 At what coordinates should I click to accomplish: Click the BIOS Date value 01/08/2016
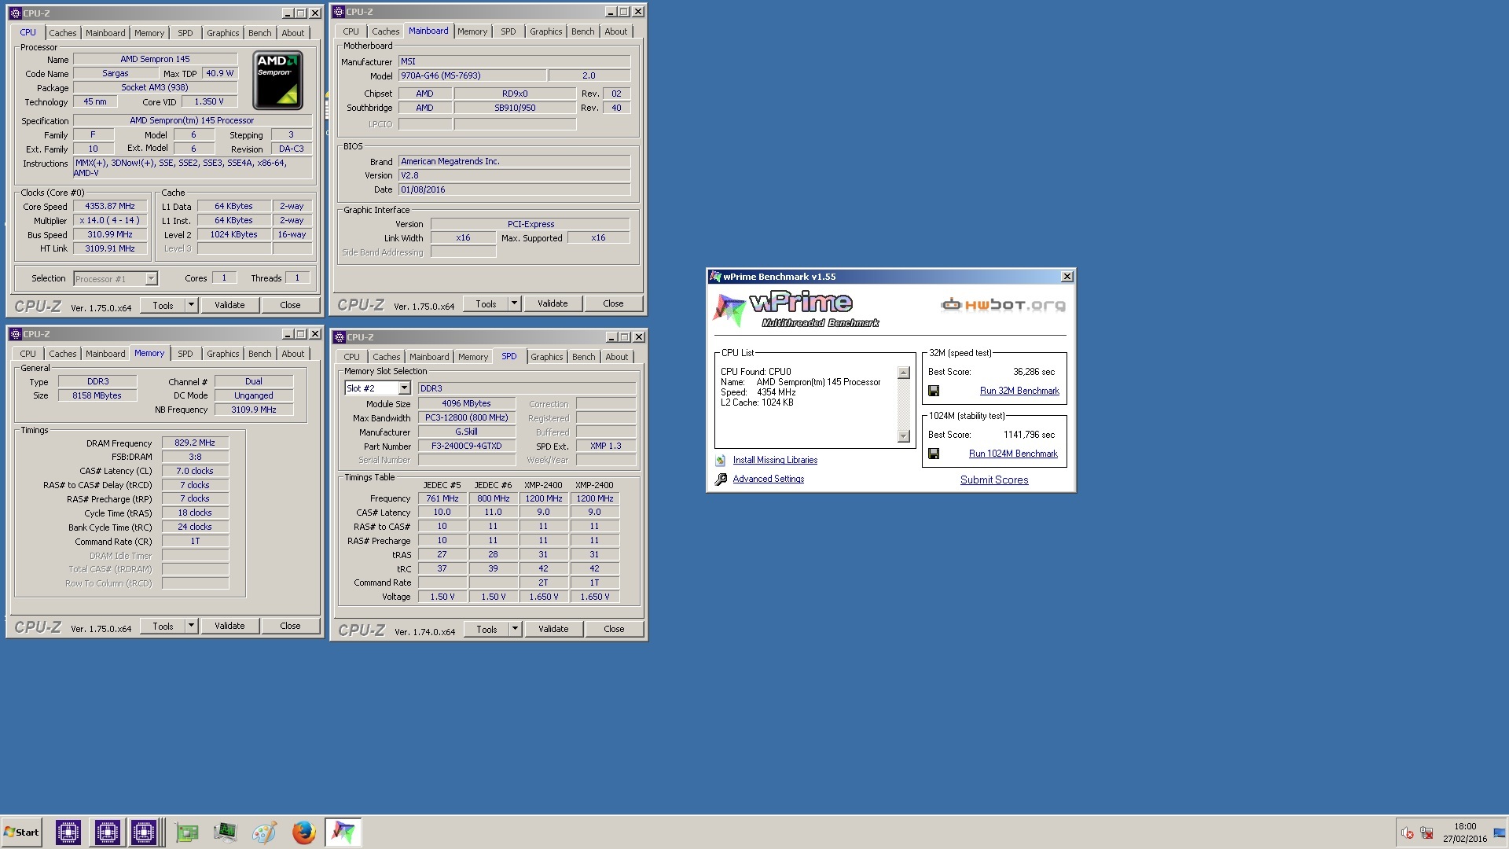coord(514,189)
